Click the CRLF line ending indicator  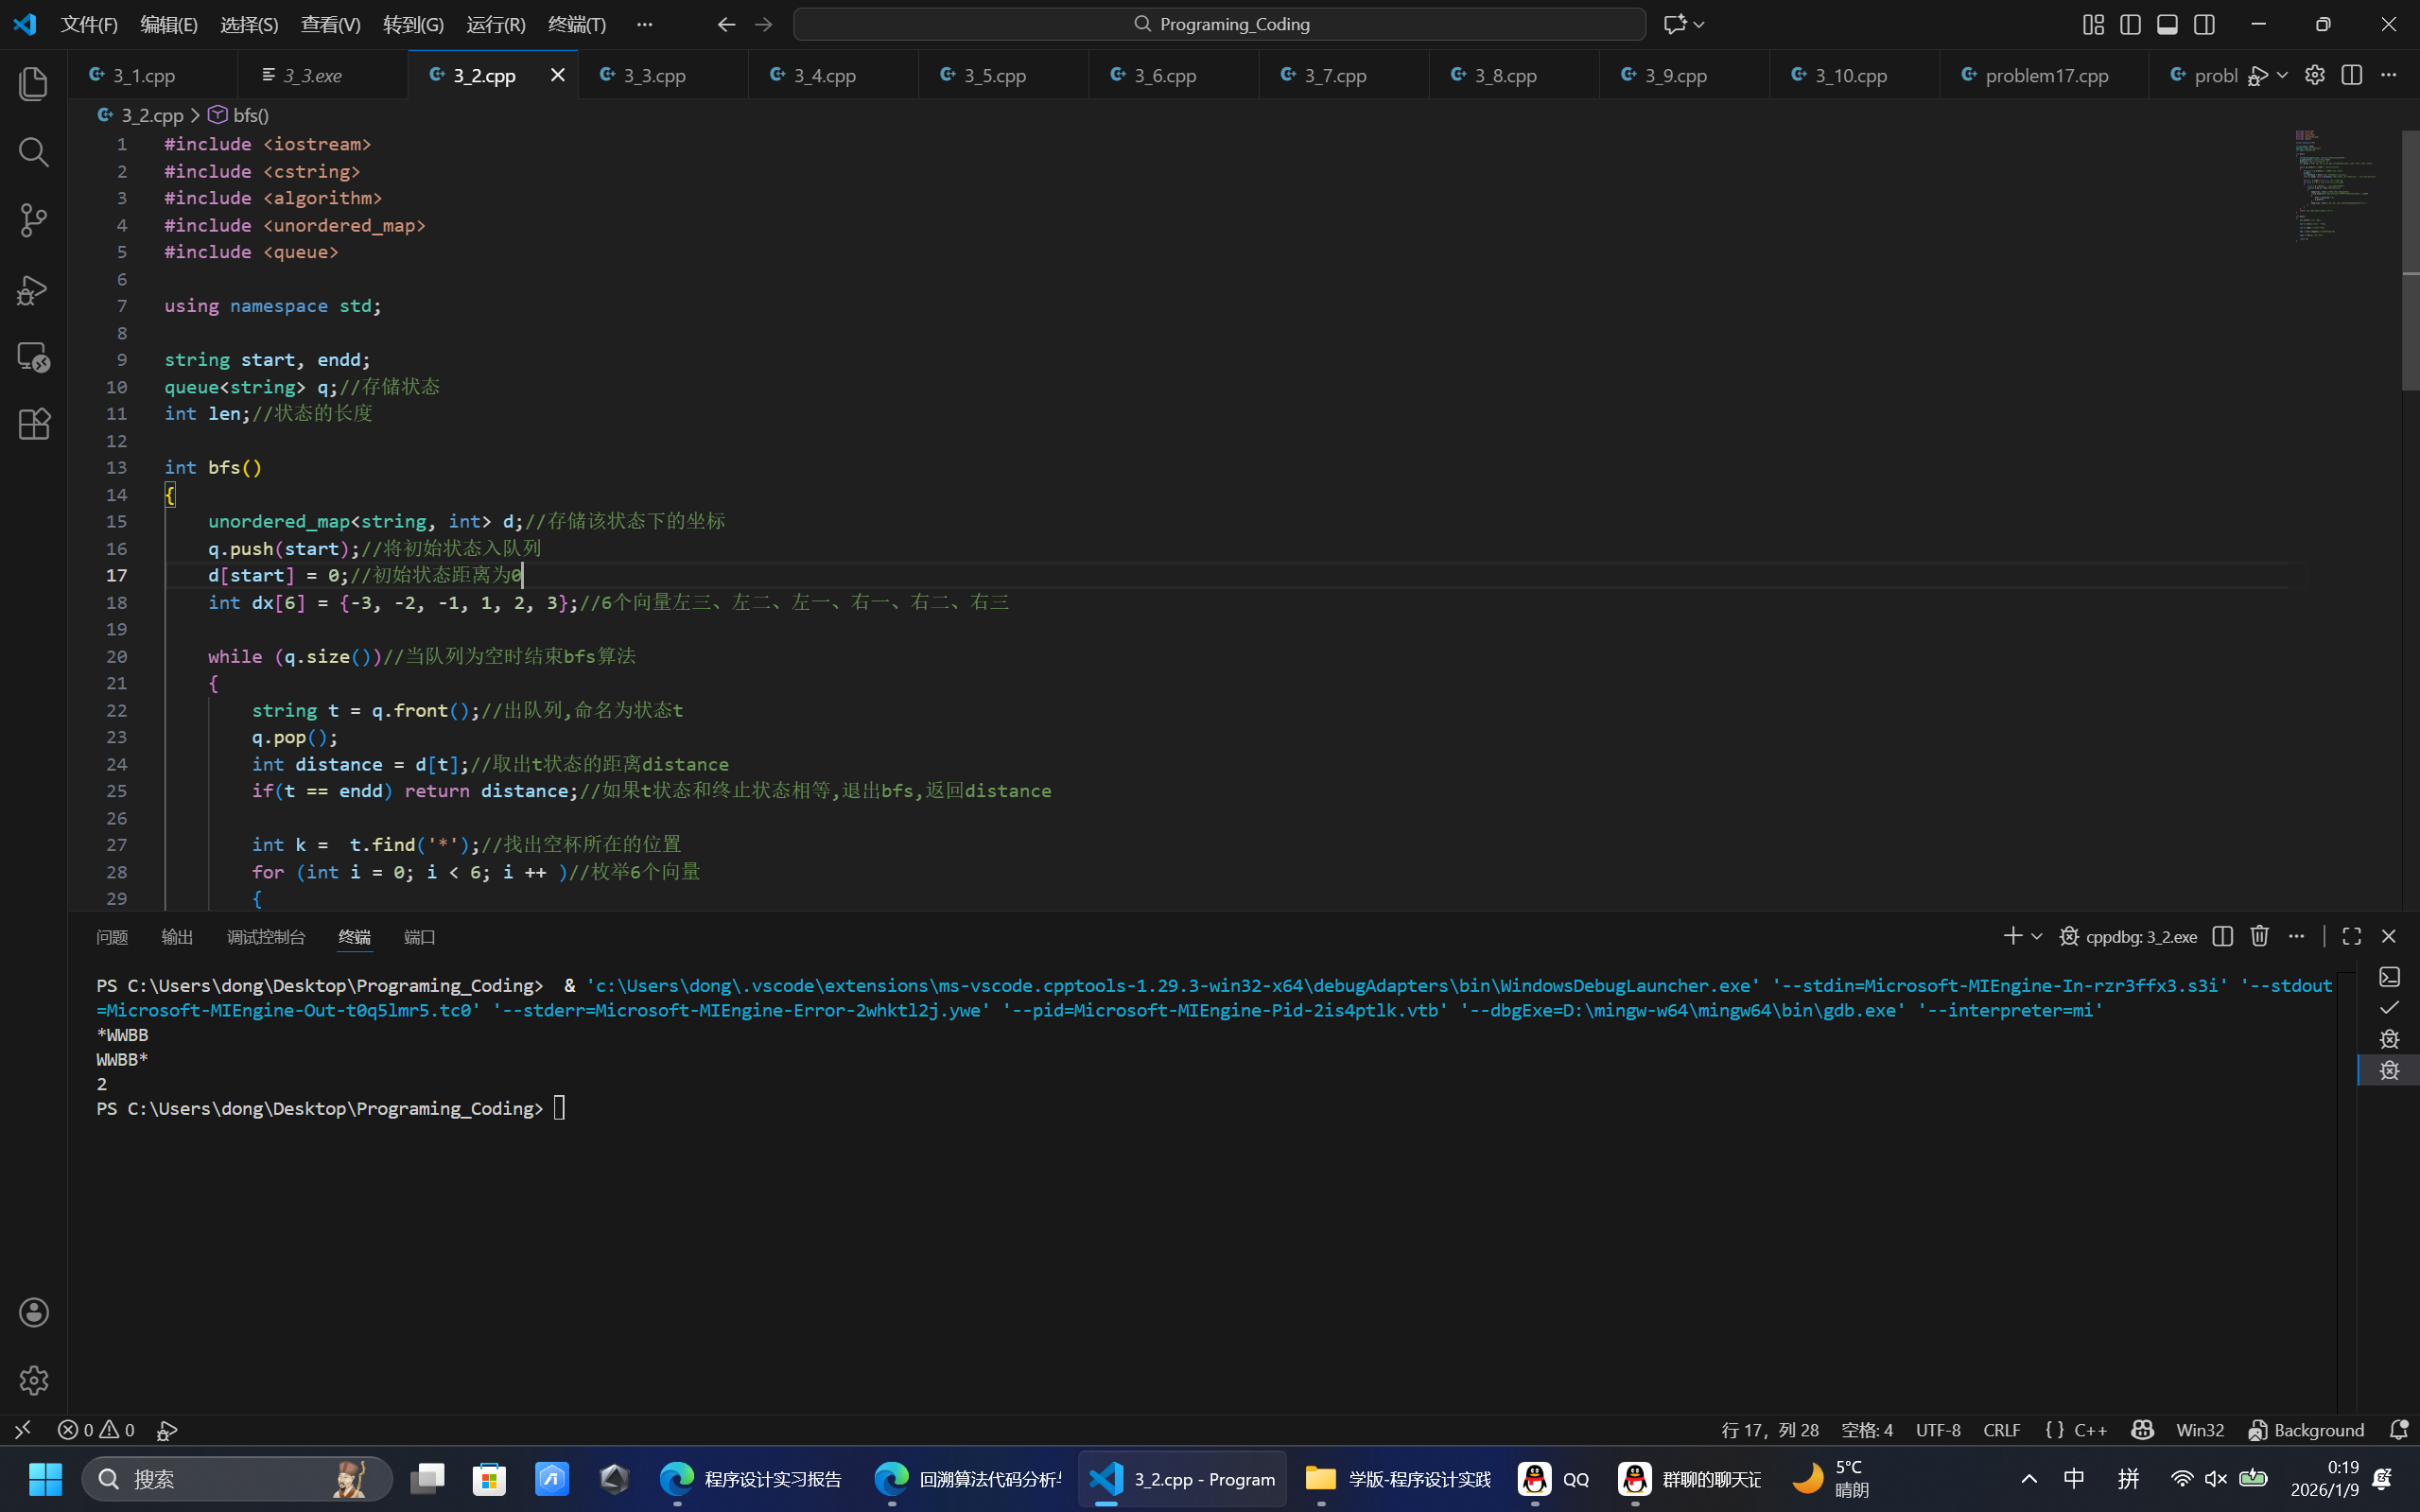coord(2001,1430)
